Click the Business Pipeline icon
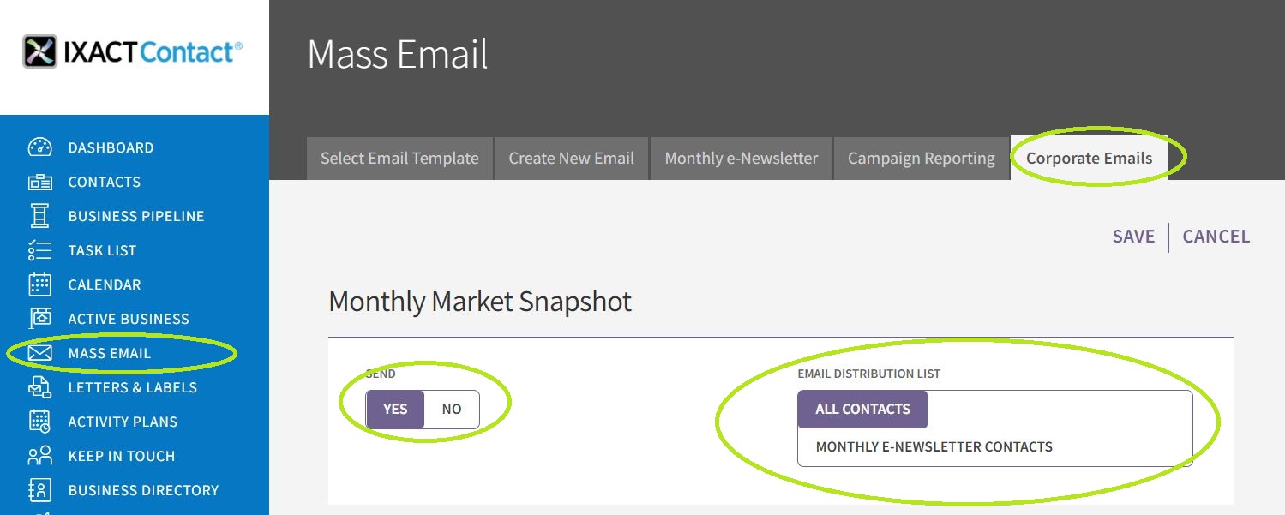The image size is (1285, 515). click(x=40, y=216)
